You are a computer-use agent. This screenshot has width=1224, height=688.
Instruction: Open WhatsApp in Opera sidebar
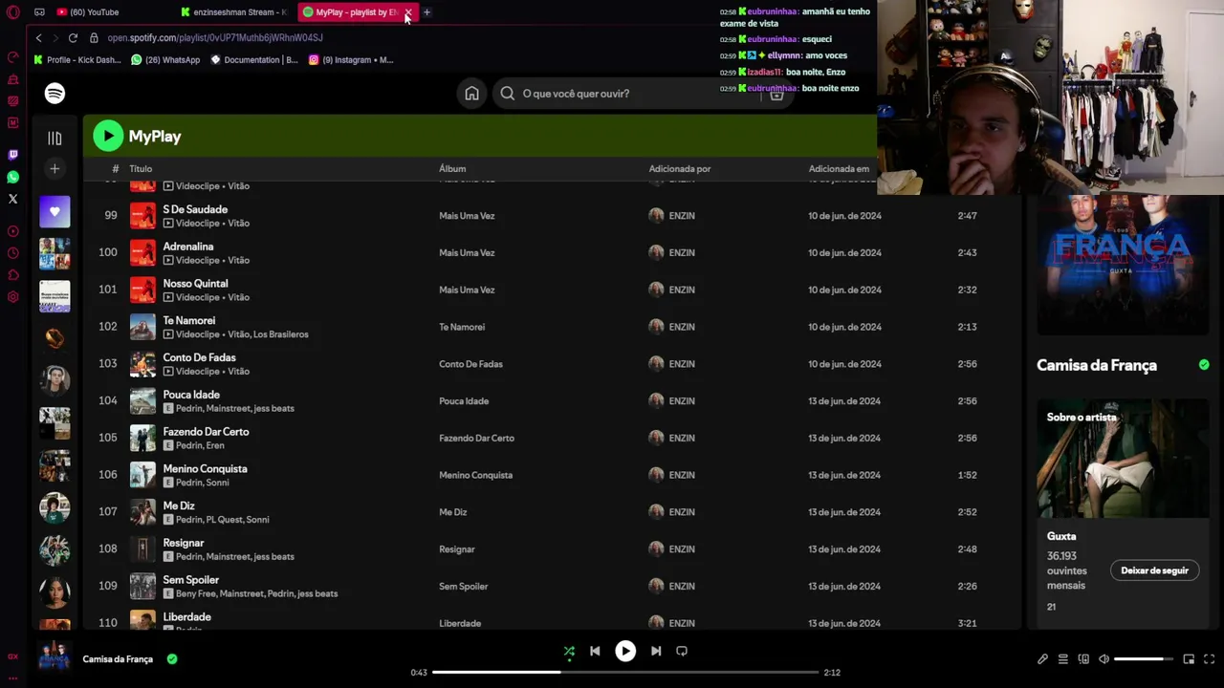click(12, 177)
